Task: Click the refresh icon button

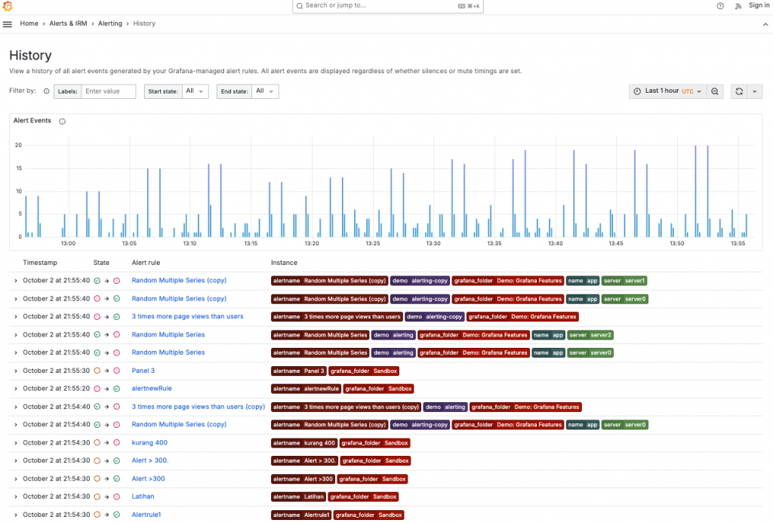Action: (x=739, y=91)
